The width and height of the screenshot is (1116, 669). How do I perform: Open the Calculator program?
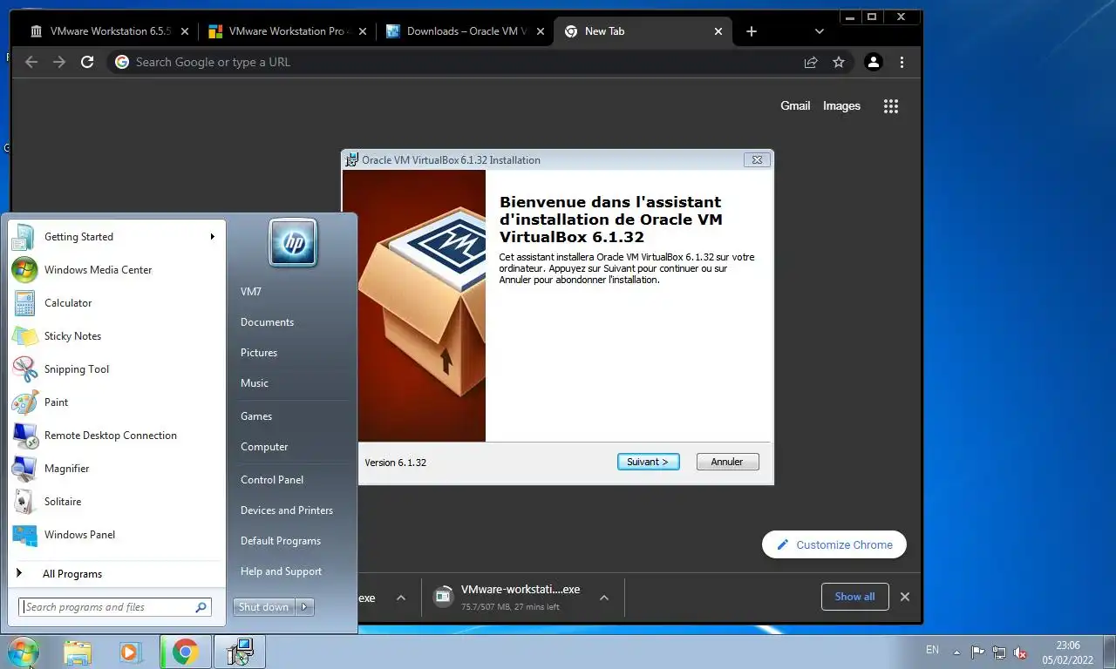115,303
